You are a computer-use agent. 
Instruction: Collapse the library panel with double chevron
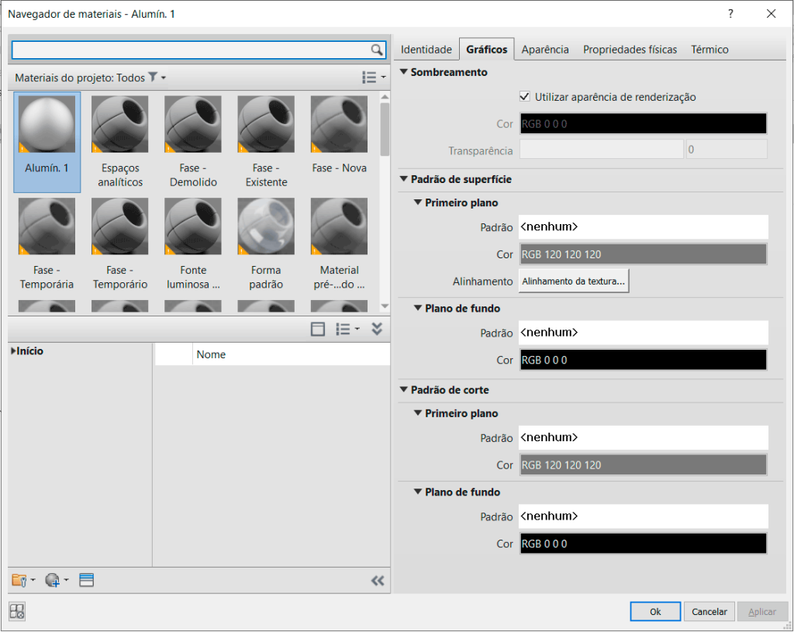pyautogui.click(x=378, y=580)
